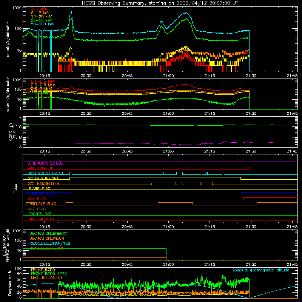Click the FRONT_RATIO_1225 legend label
The height and width of the screenshot is (302, 302).
(49, 274)
